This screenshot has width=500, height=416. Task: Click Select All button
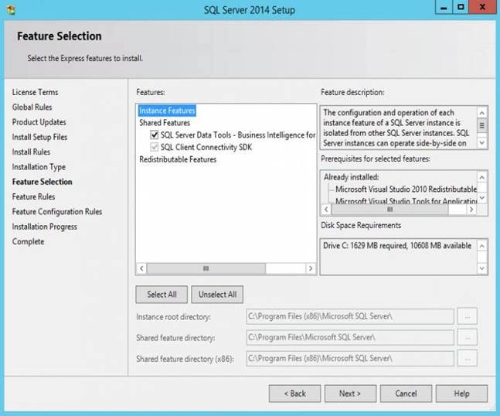162,295
